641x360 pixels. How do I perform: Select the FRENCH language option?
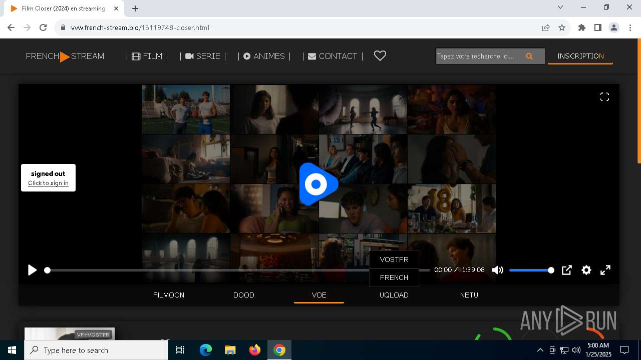[394, 277]
